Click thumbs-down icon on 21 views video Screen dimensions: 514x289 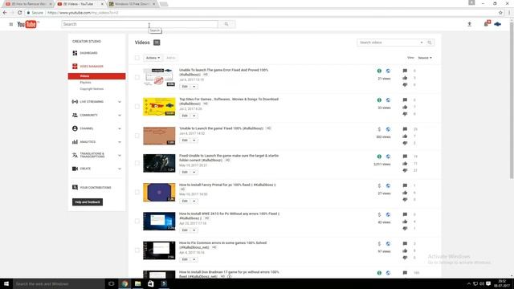pos(405,85)
